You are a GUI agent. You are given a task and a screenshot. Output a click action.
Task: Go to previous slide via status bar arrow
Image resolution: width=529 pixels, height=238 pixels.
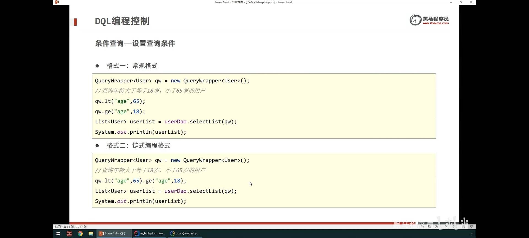click(422, 226)
